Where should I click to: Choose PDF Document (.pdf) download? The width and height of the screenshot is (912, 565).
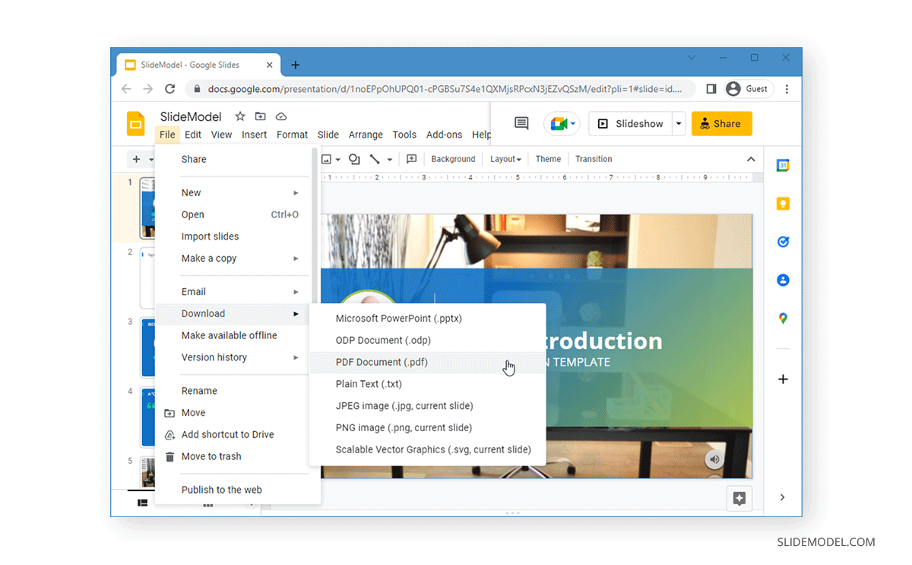point(428,362)
